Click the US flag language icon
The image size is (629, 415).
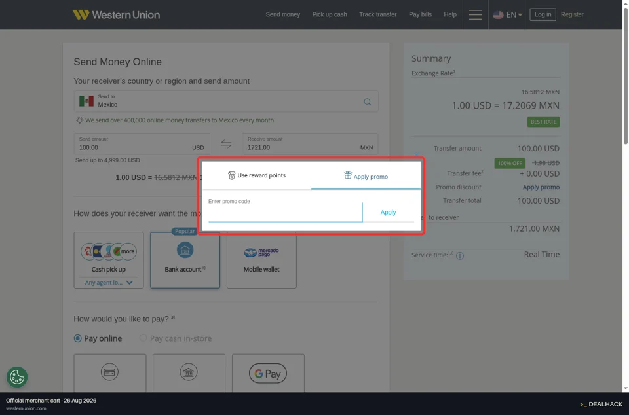coord(498,15)
